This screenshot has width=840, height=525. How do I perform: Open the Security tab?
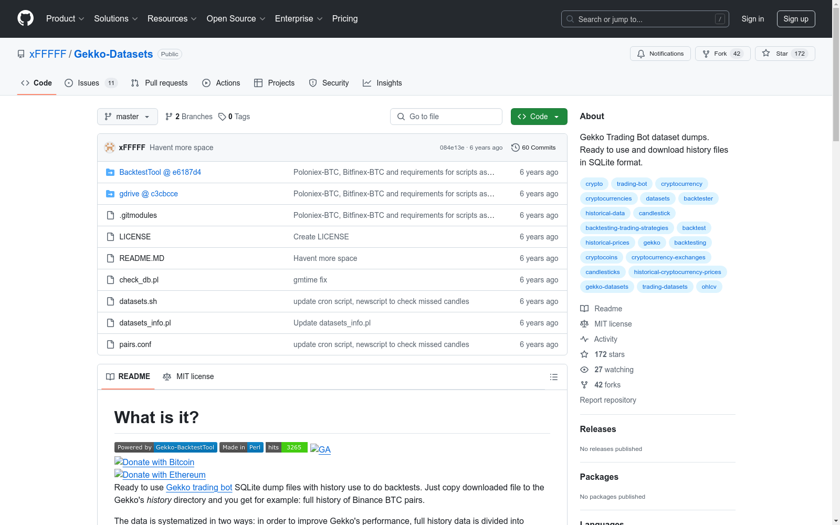tap(329, 83)
